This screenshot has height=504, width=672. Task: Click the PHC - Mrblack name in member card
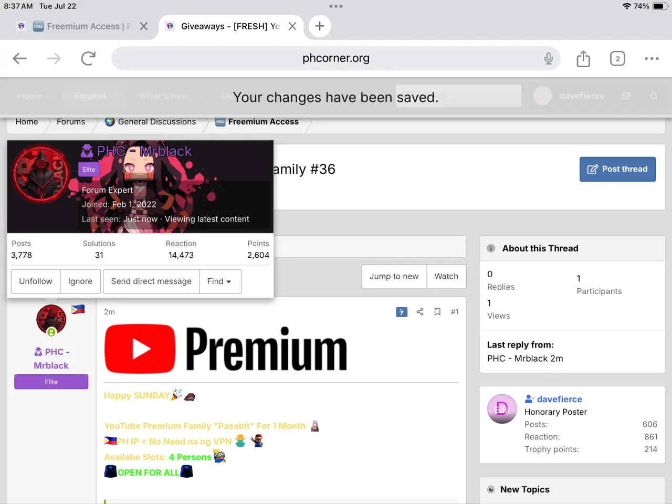tap(144, 151)
